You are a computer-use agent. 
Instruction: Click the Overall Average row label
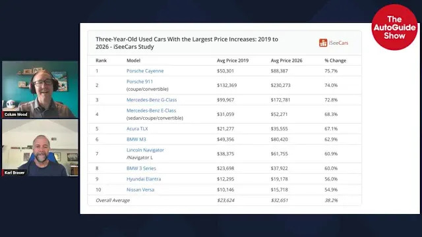coord(113,200)
